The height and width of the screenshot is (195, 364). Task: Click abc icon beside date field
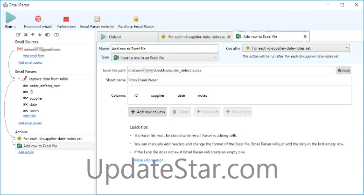[26, 104]
